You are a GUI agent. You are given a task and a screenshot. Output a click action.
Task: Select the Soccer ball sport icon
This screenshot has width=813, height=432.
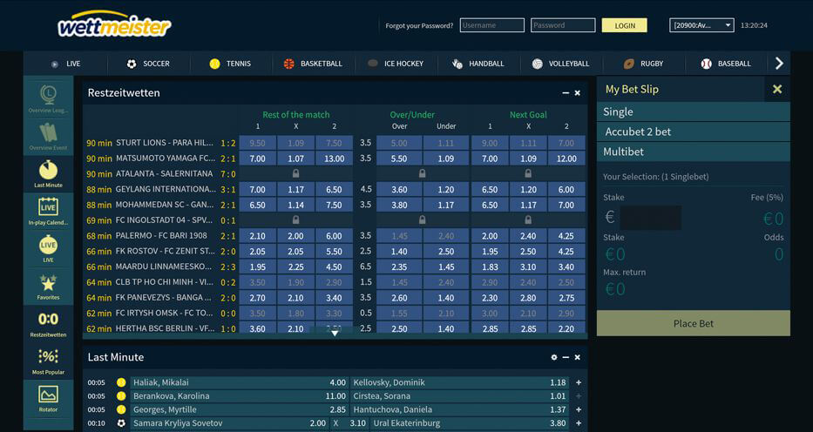pos(132,64)
